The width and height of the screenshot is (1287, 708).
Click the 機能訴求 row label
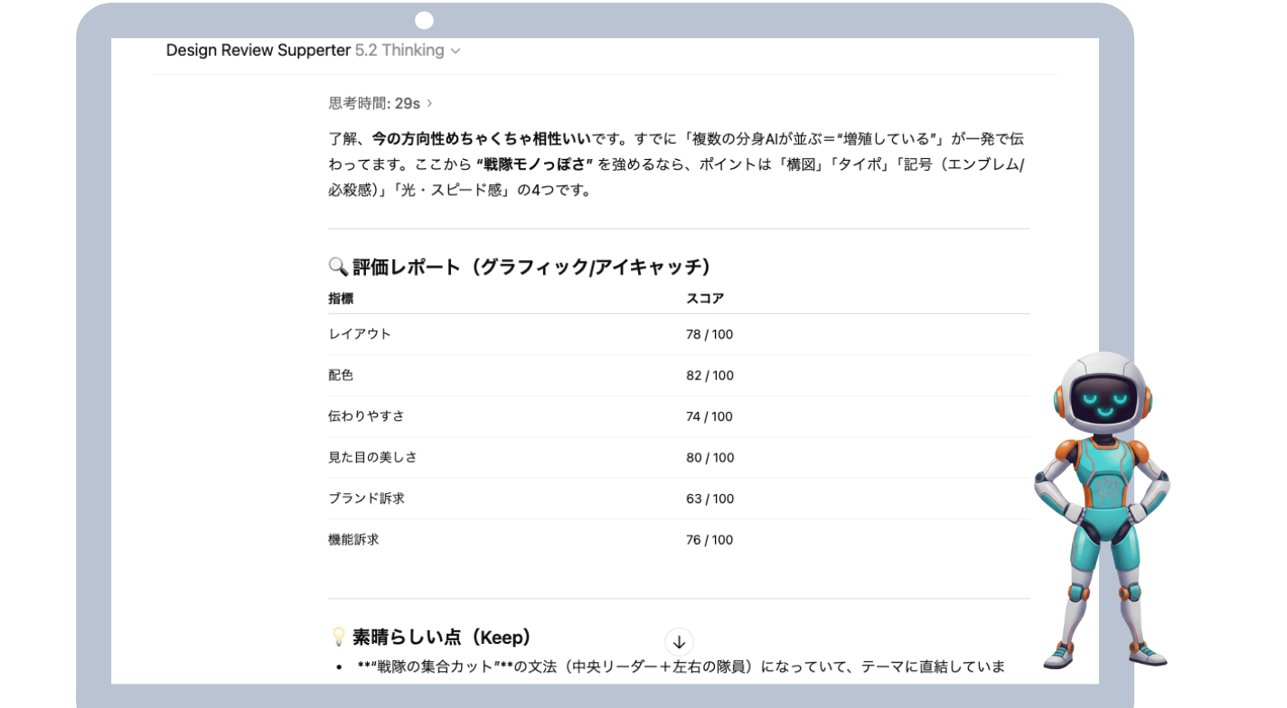coord(353,540)
